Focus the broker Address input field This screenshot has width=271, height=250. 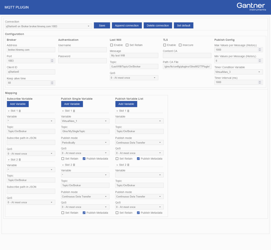31,50
